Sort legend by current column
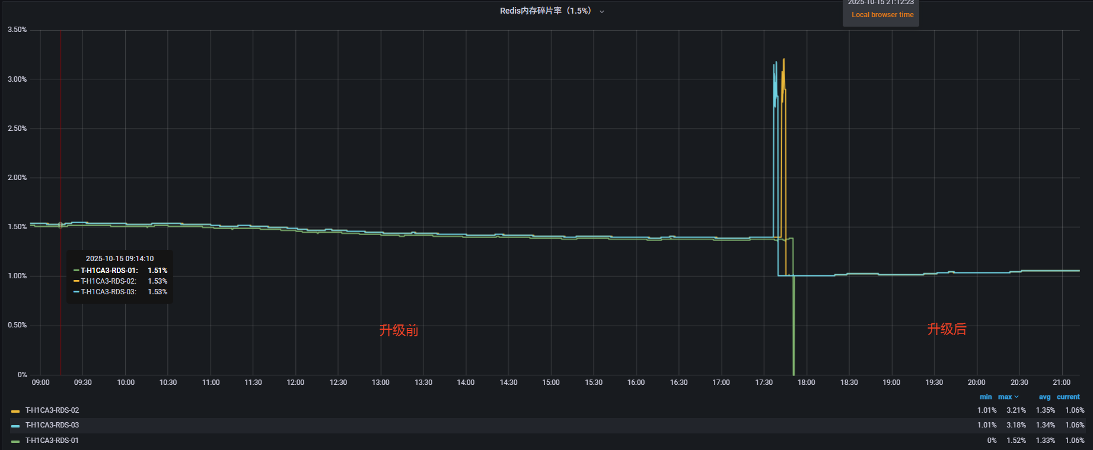Screen dimensions: 1093x450 (1068, 397)
